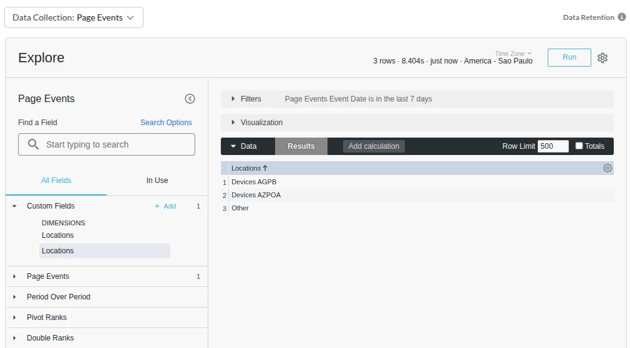Expand the Visualization section
The width and height of the screenshot is (630, 348).
click(233, 122)
